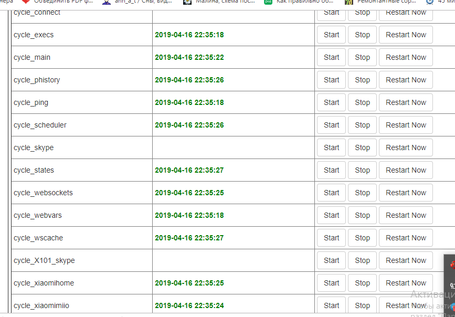Hit Restart Now for cycle_webvars
Screen dimensions: 455x317
click(406, 215)
